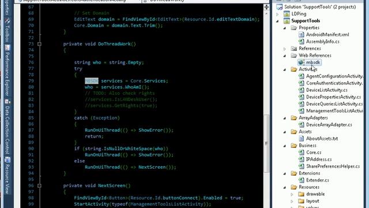Click the NextScreen method name on line 96
Image resolution: width=369 pixels, height=208 pixels.
(x=112, y=185)
